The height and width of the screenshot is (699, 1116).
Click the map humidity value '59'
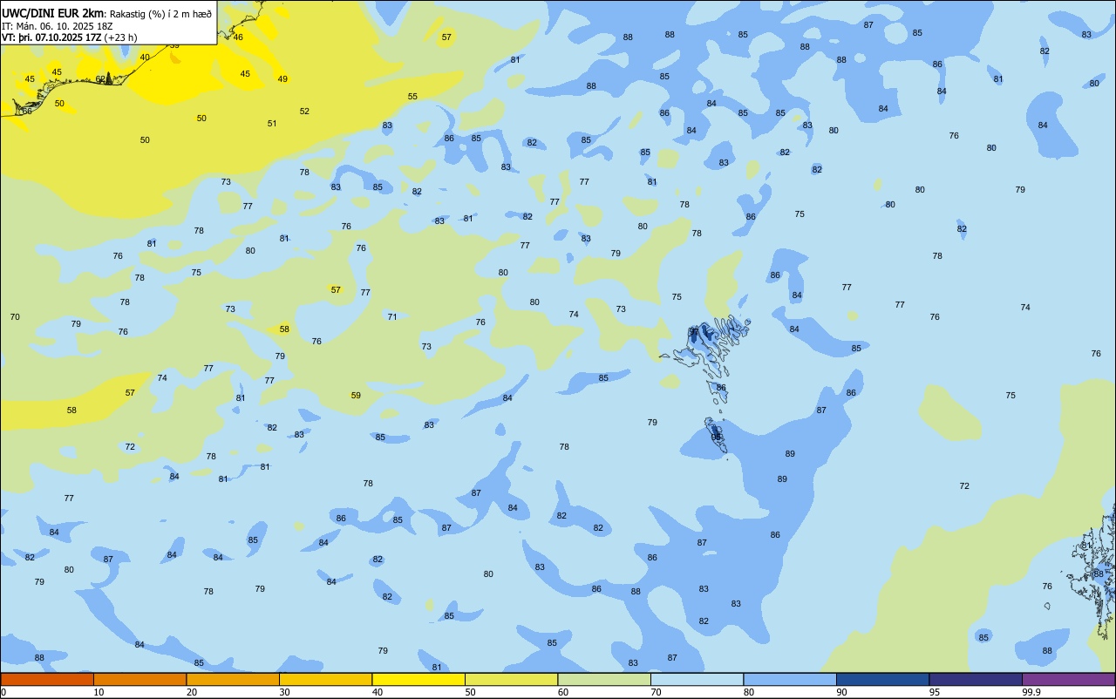356,395
